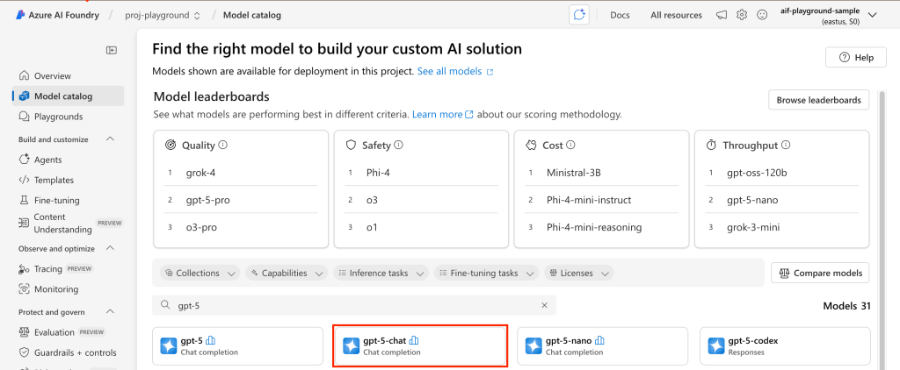Click into the model search field
The width and height of the screenshot is (900, 370).
click(x=354, y=305)
